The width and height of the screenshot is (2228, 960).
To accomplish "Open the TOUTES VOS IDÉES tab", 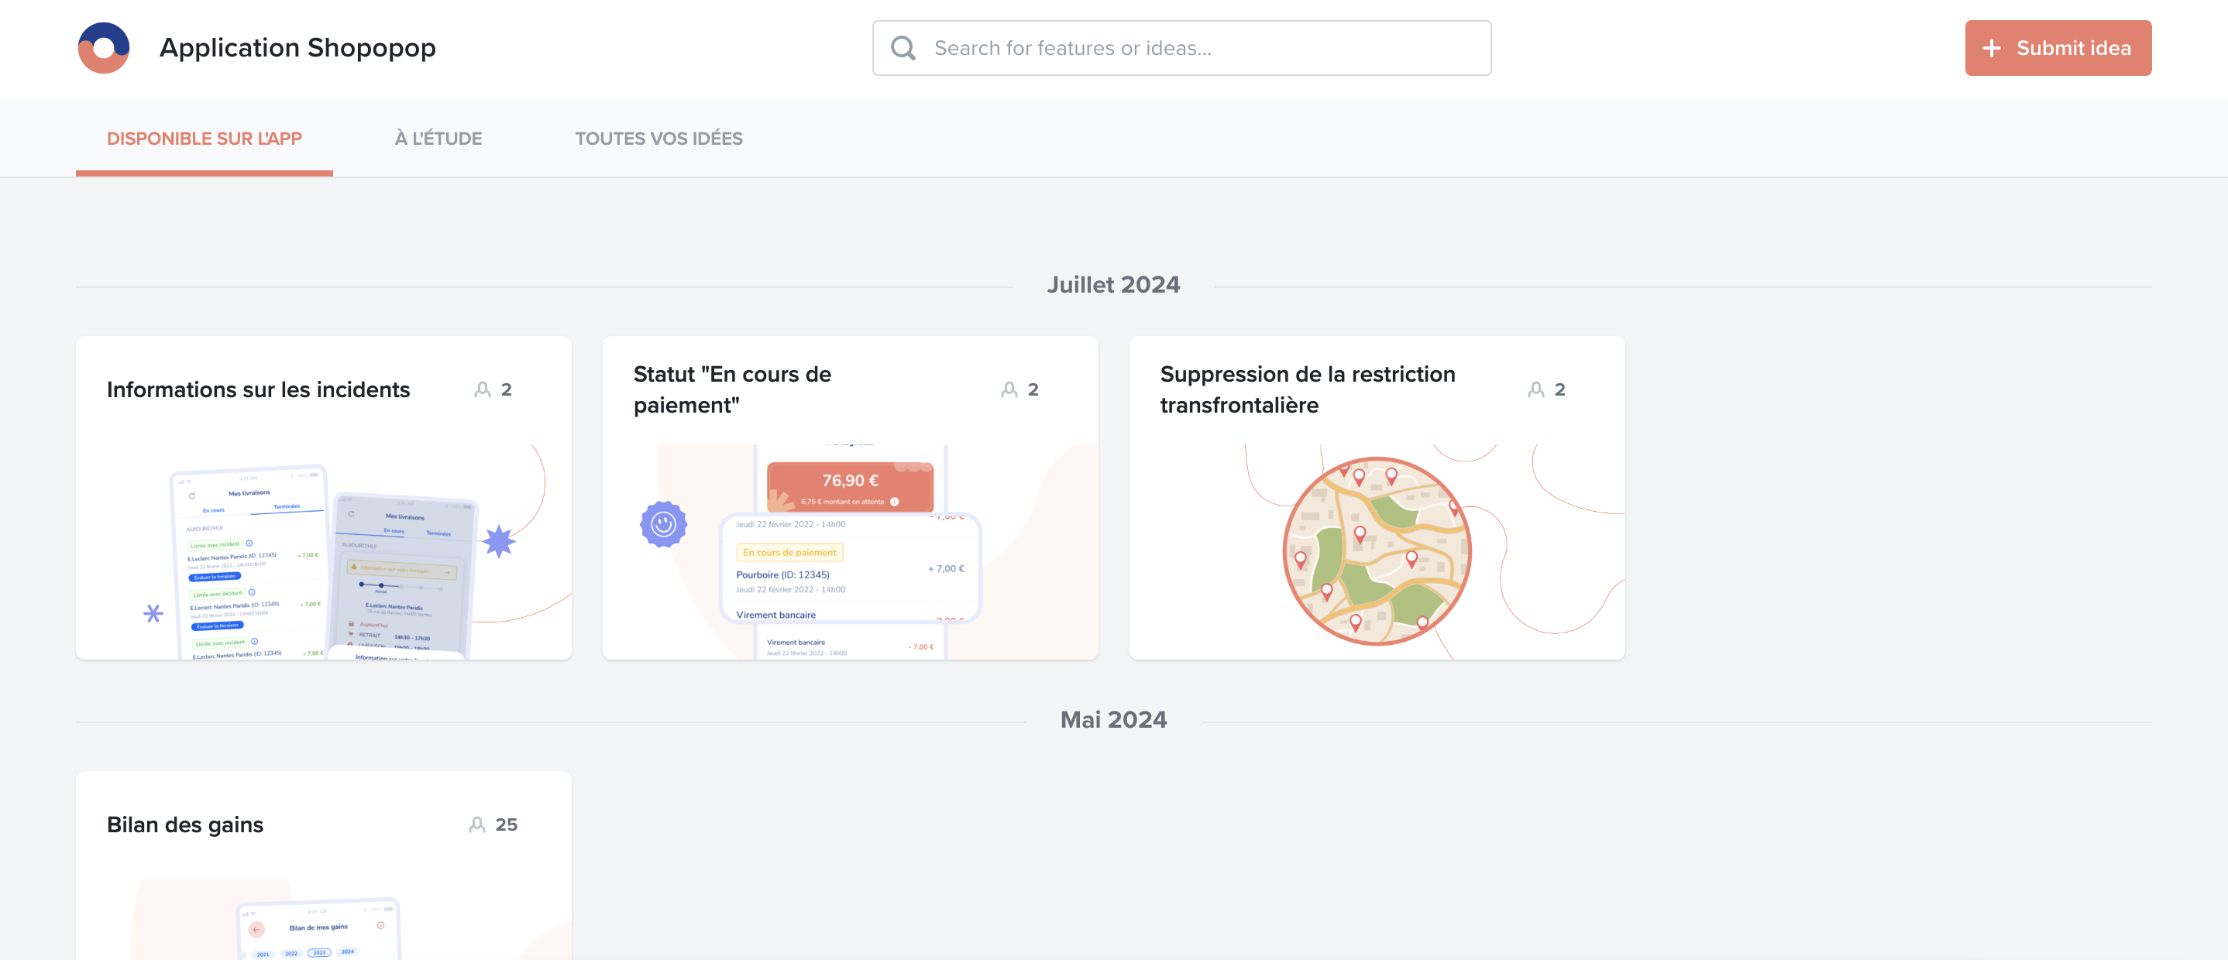I will click(x=658, y=139).
